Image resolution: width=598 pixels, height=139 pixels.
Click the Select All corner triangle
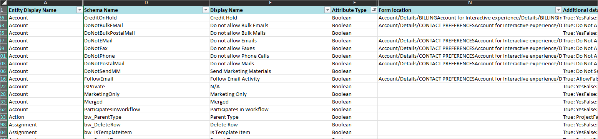coord(3,3)
